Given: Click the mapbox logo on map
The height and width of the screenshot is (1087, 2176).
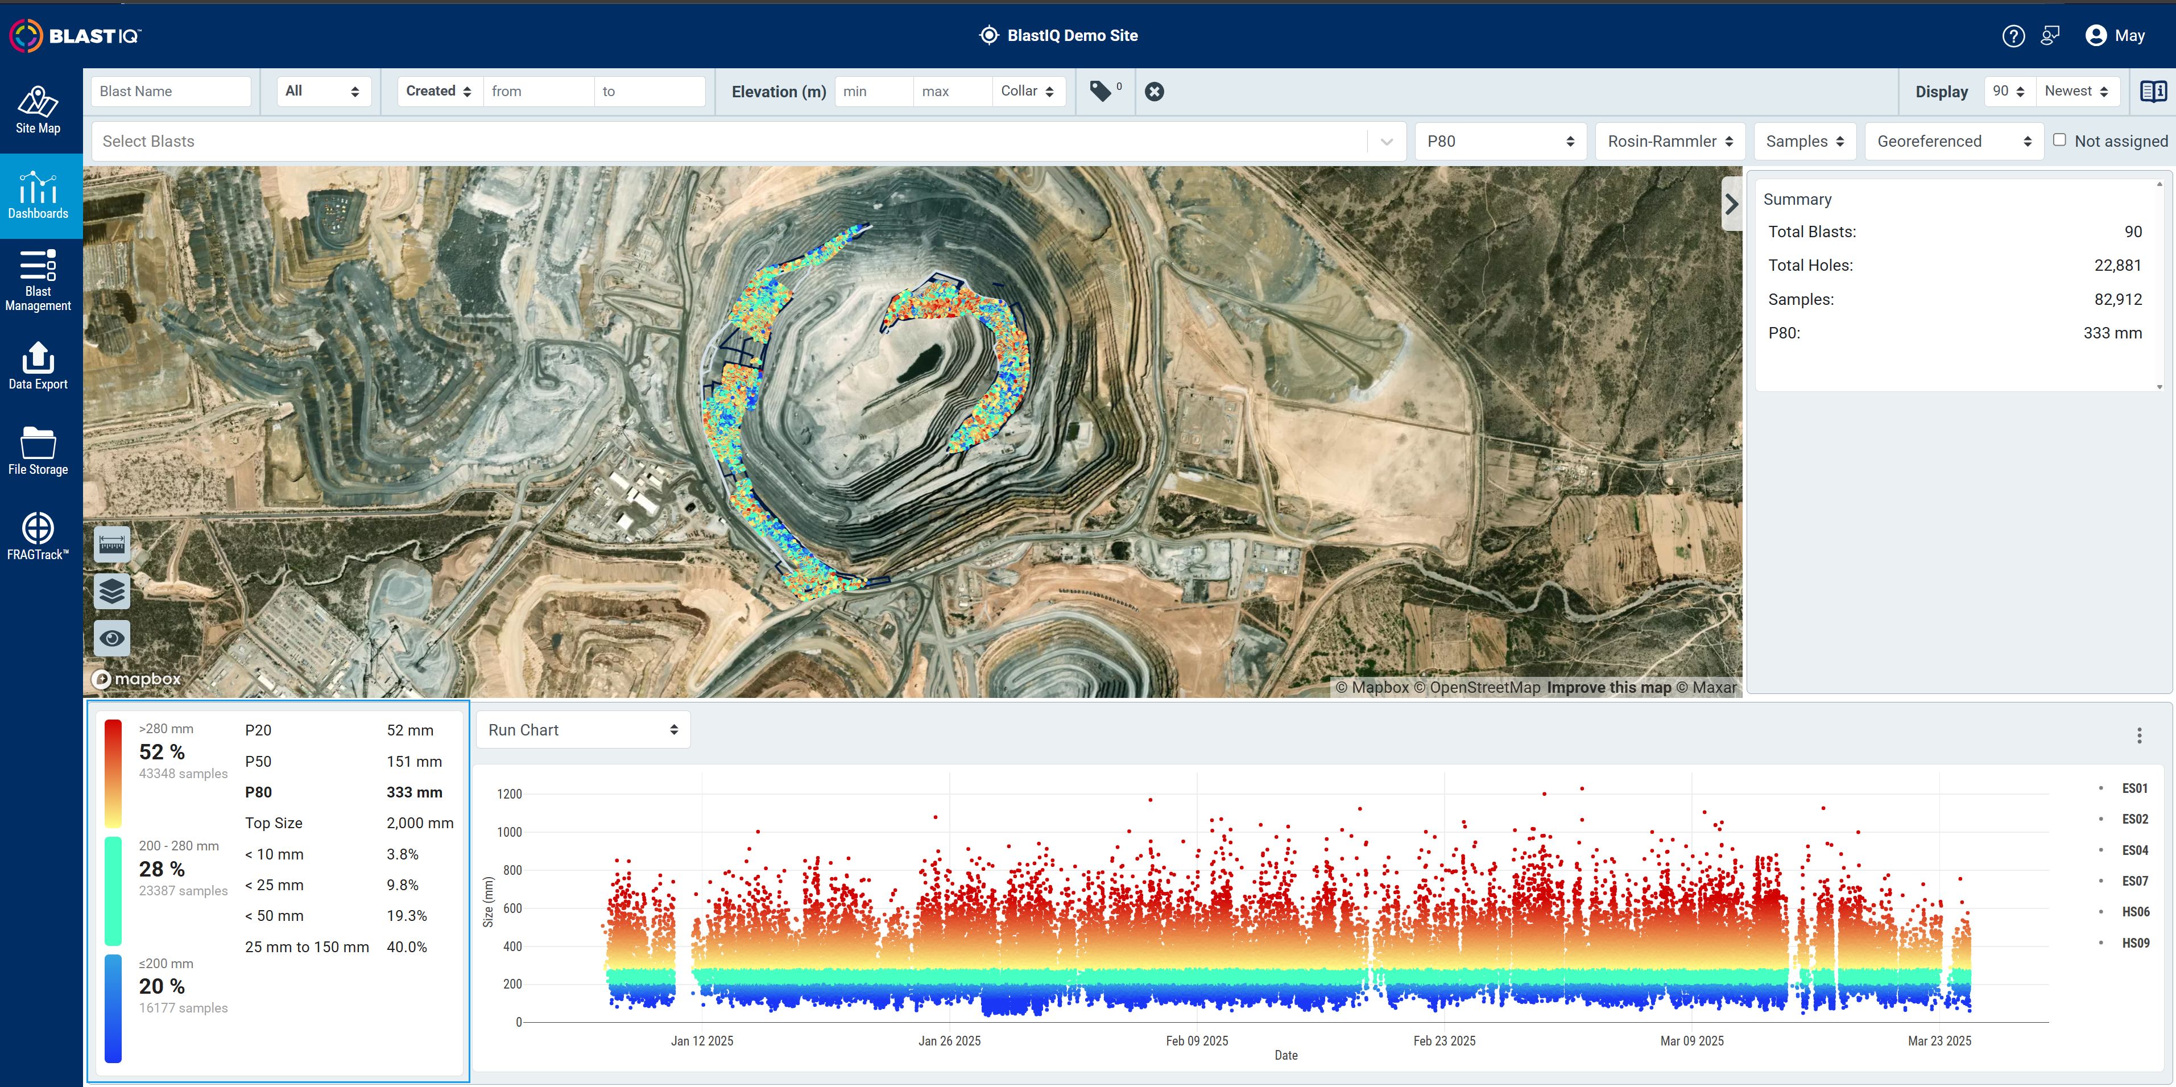Looking at the screenshot, I should click(136, 679).
